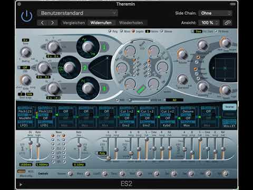Click the effect Speed knob
The width and height of the screenshot is (253, 190).
tap(226, 90)
